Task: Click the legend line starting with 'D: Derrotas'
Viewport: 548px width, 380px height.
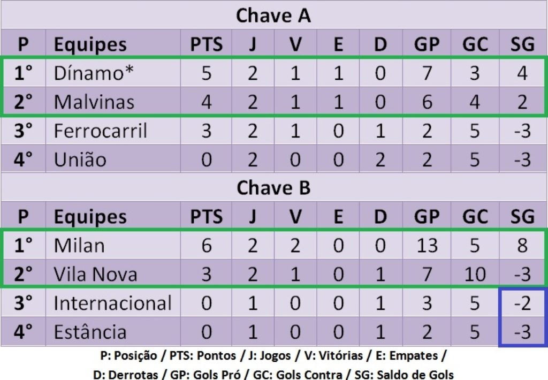Action: (273, 374)
